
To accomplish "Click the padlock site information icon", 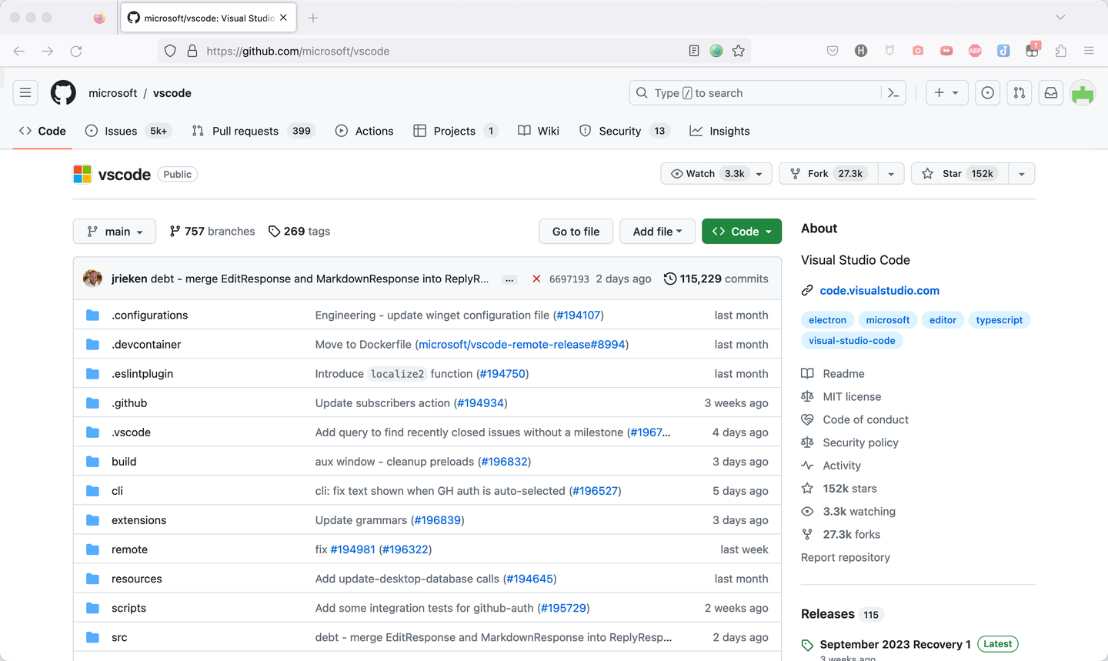I will [x=192, y=51].
